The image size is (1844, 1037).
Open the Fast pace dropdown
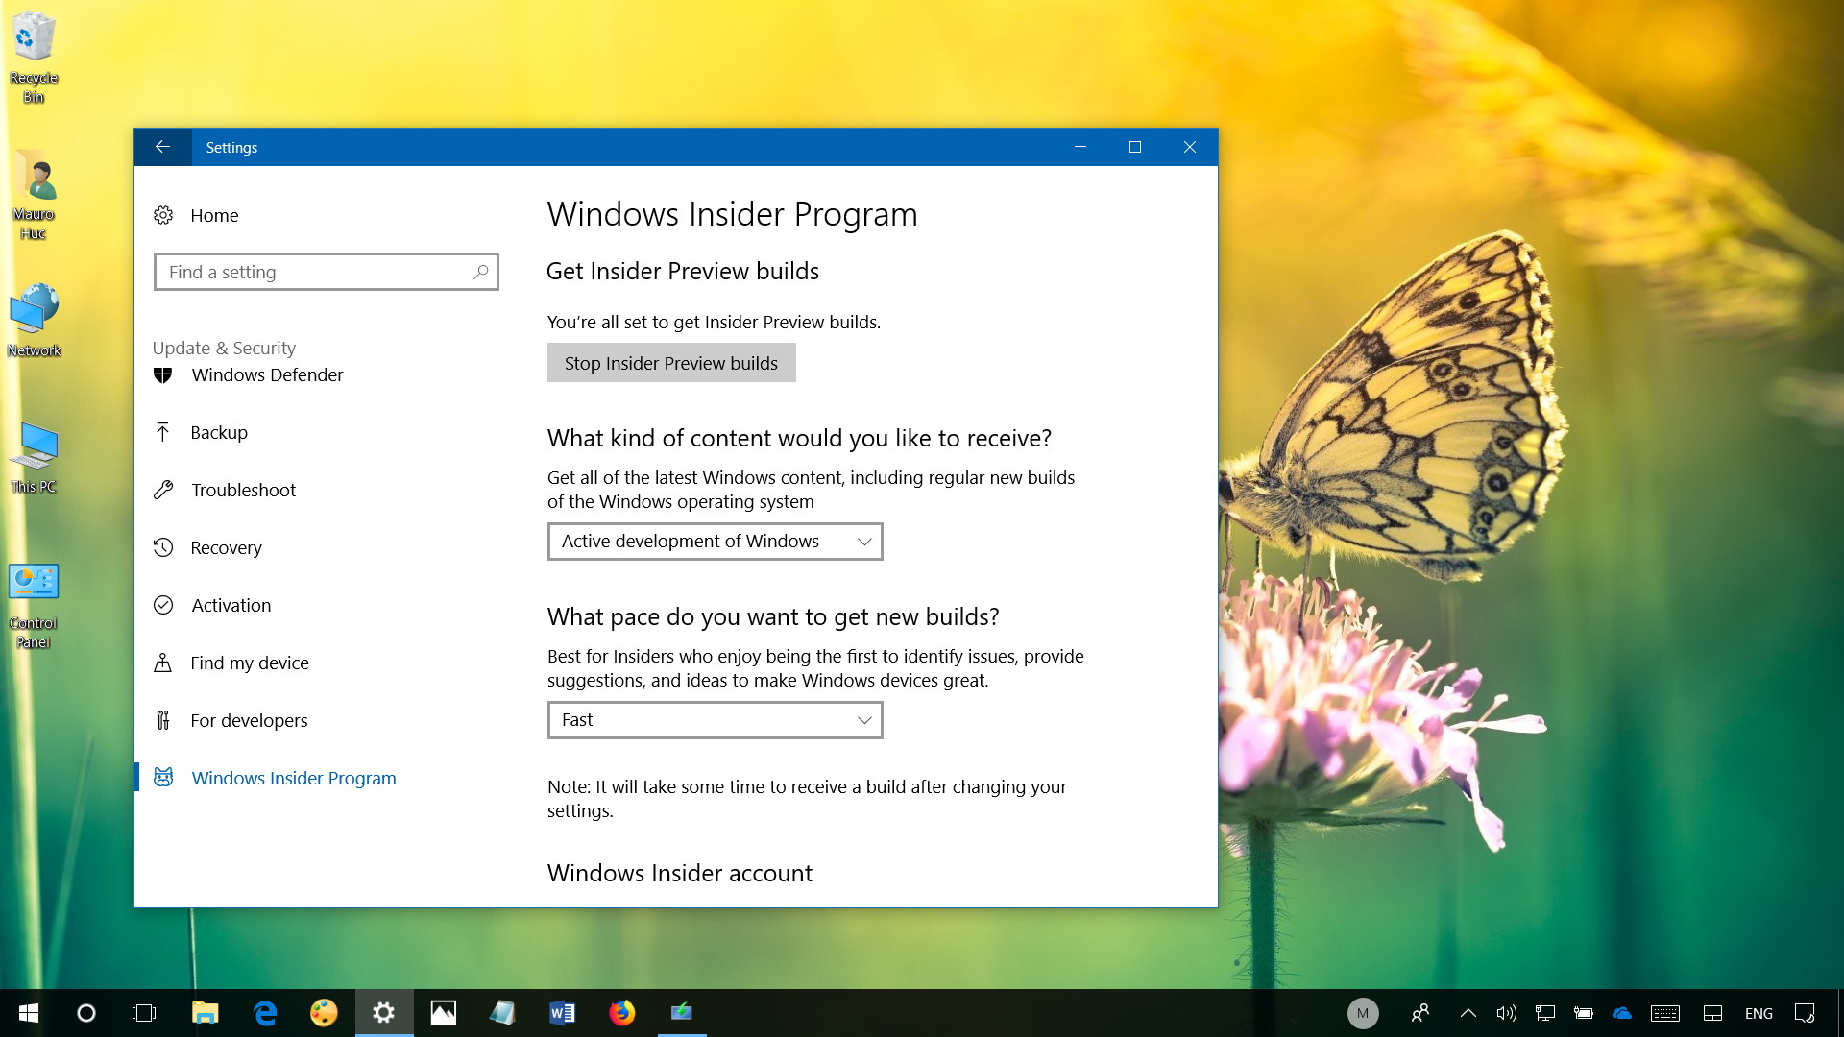tap(715, 720)
